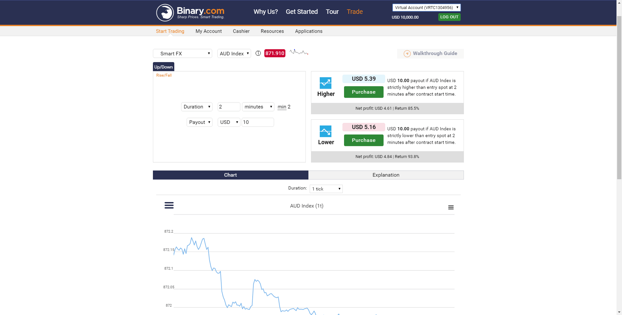The image size is (622, 315).
Task: Open the Applications tab
Action: click(309, 31)
